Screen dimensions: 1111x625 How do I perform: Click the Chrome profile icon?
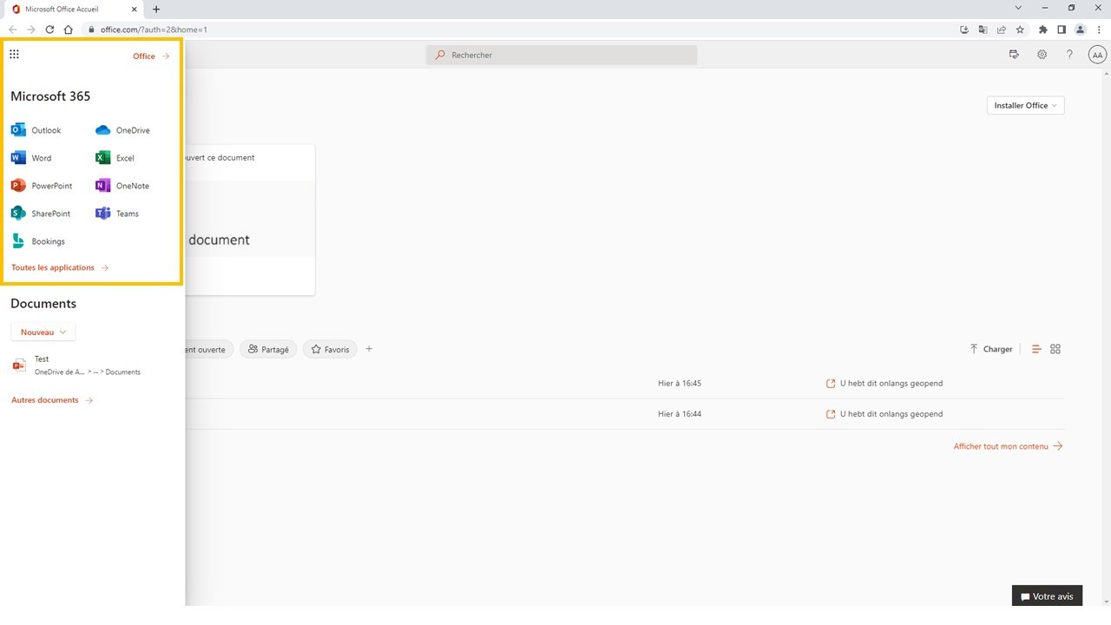click(x=1081, y=30)
